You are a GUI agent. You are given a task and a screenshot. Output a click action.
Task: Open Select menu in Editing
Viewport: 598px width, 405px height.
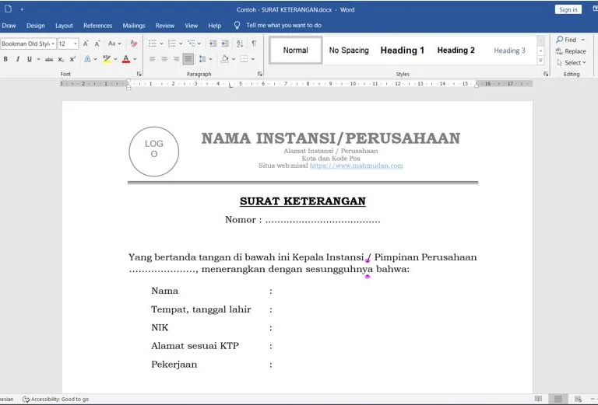coord(571,62)
